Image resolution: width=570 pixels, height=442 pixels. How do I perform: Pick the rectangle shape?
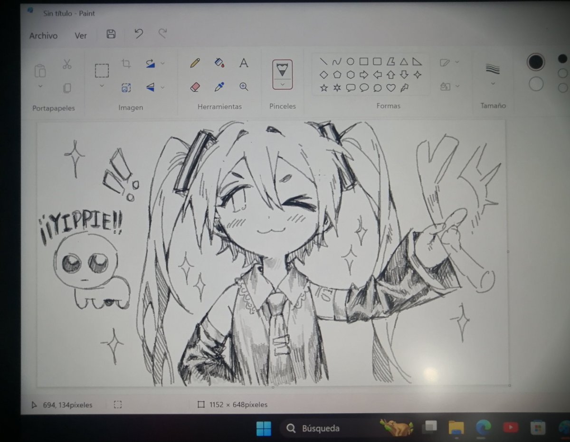[363, 62]
